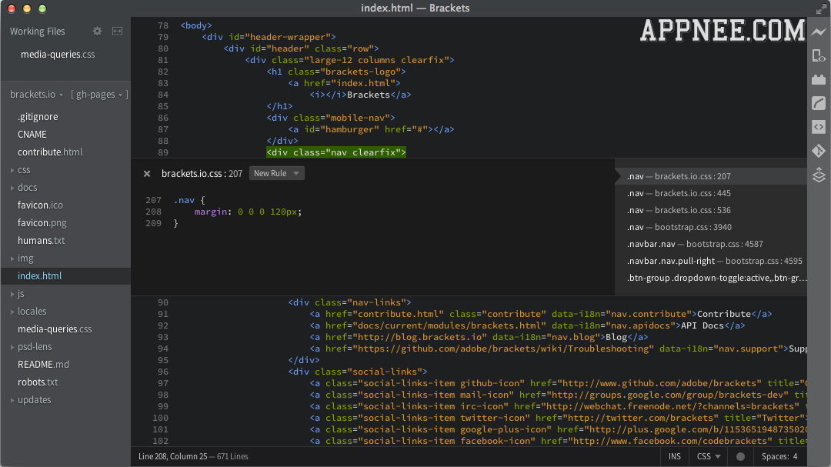Image resolution: width=831 pixels, height=467 pixels.
Task: Open the device preview icon with the eye
Action: click(x=819, y=55)
